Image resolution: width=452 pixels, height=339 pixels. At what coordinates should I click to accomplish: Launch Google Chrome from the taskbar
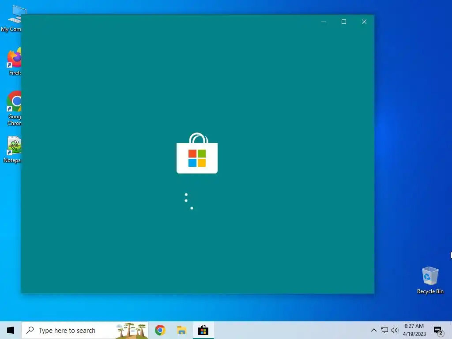[160, 330]
